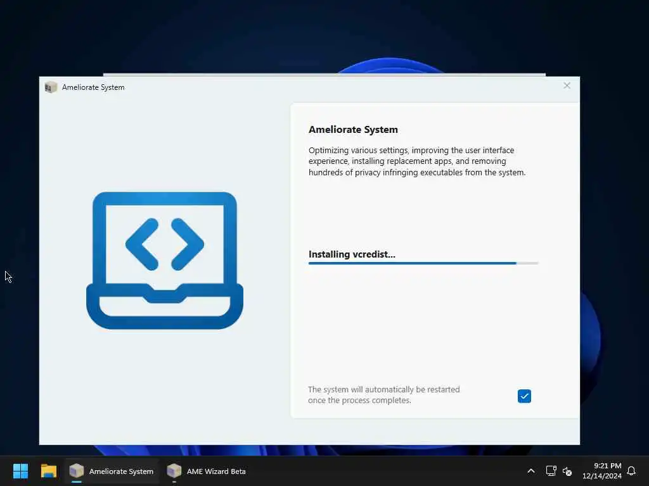The height and width of the screenshot is (486, 649).
Task: Click the "Installing vcredist..." status text
Action: pyautogui.click(x=352, y=254)
